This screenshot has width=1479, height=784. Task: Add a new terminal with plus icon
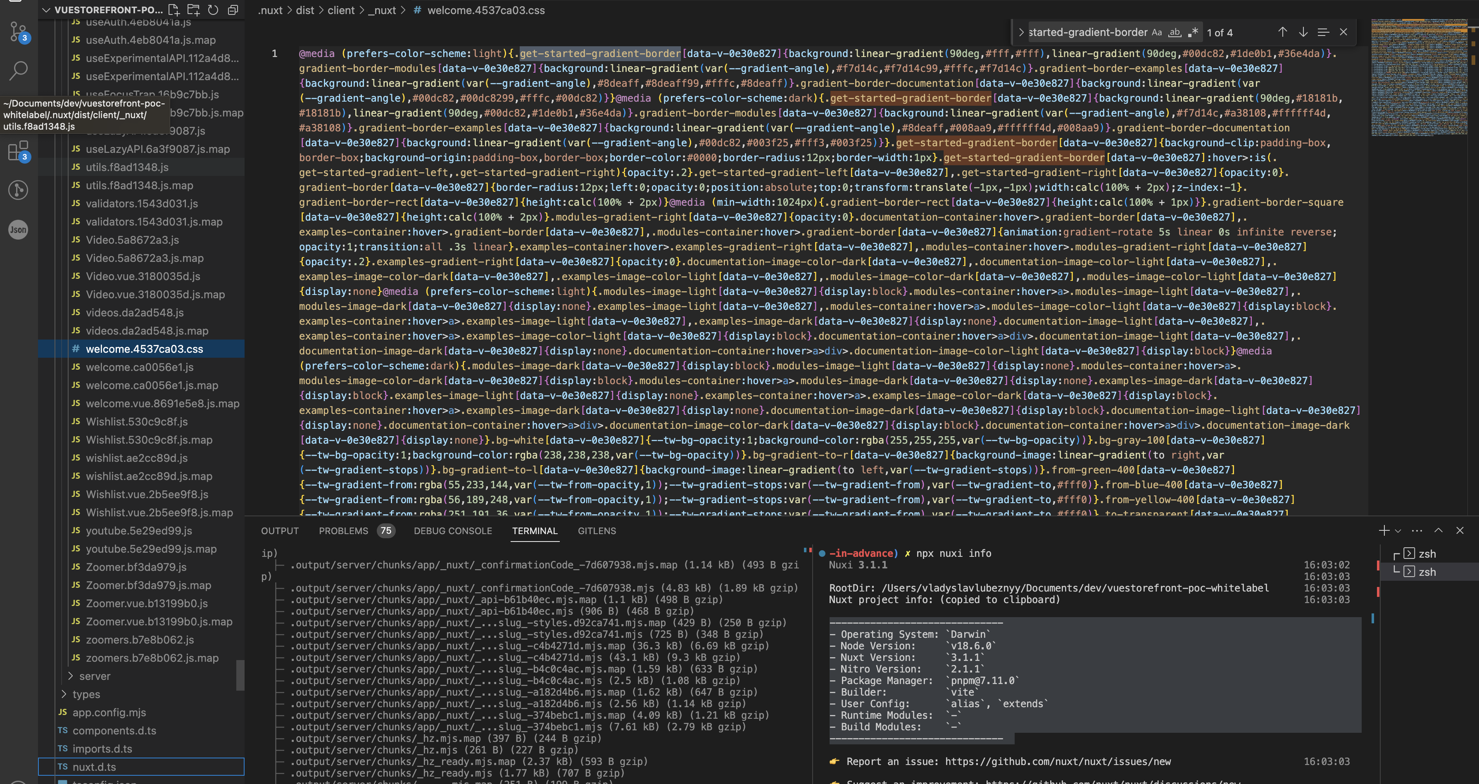1384,530
